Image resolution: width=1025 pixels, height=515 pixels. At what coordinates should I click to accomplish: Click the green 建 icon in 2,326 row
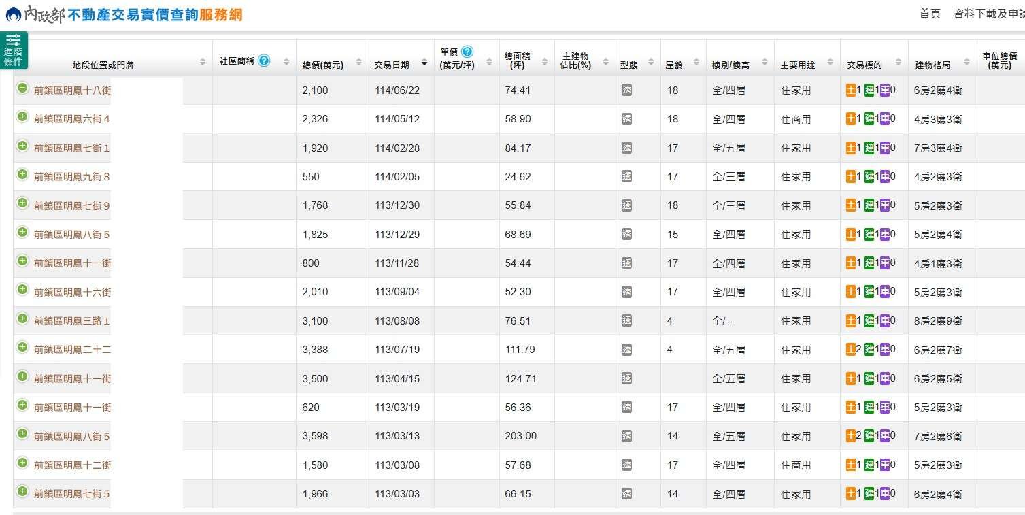pos(869,118)
